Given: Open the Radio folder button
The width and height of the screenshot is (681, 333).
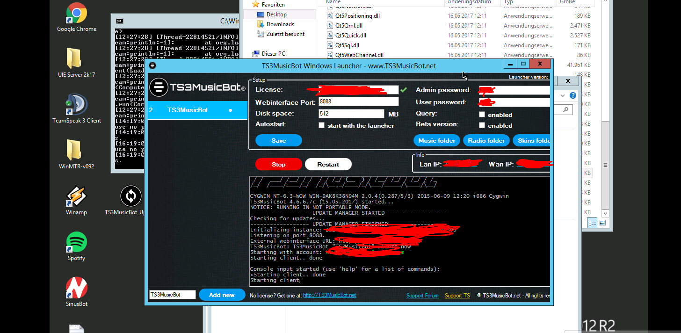Looking at the screenshot, I should (486, 140).
